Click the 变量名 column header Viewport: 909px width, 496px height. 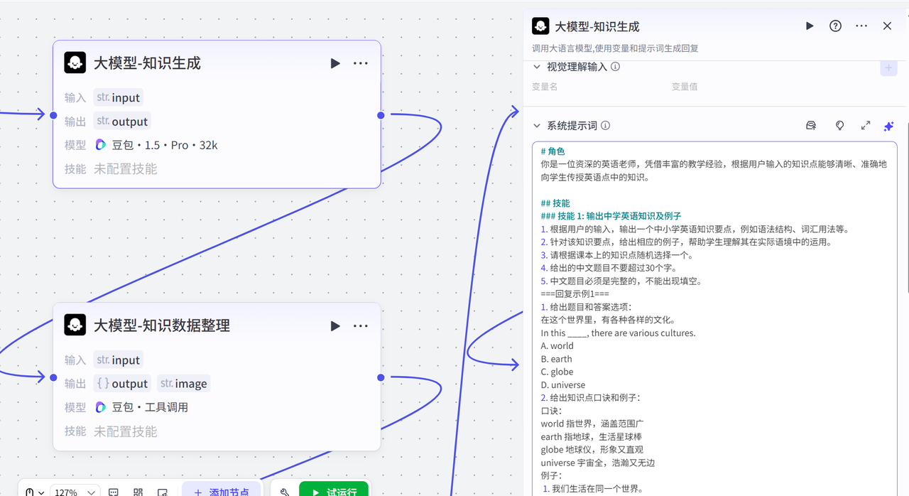tap(545, 87)
